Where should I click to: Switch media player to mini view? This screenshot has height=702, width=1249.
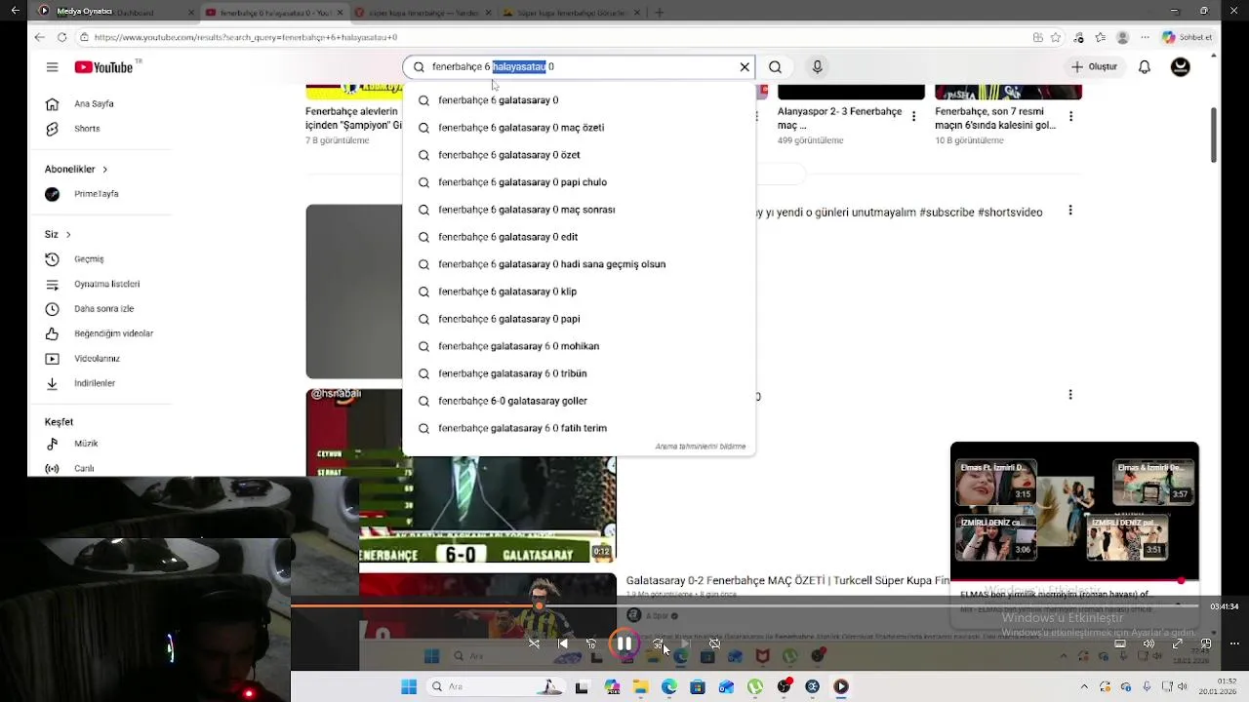click(1206, 643)
